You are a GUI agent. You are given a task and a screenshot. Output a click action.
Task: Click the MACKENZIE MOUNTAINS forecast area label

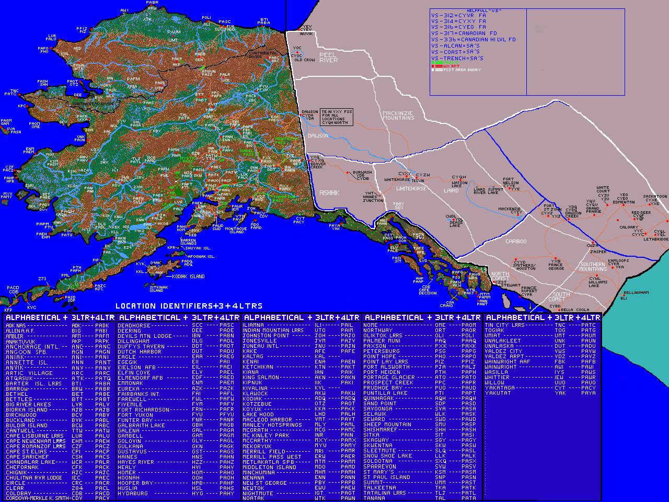398,116
